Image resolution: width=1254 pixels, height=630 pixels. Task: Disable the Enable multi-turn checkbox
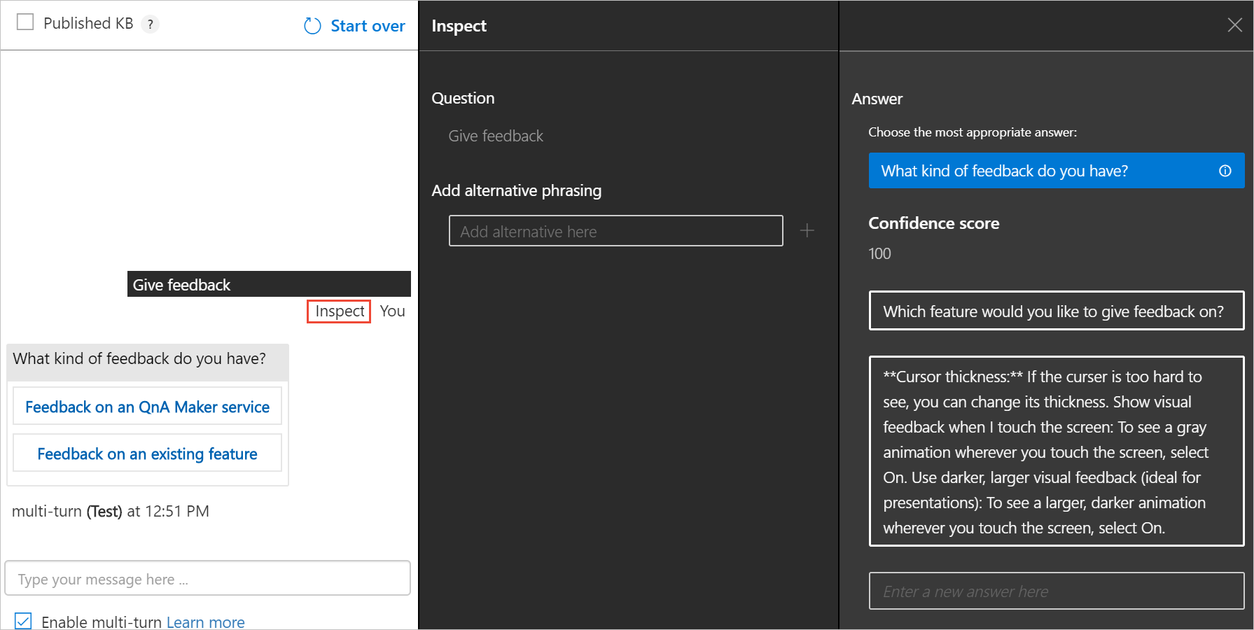(23, 621)
